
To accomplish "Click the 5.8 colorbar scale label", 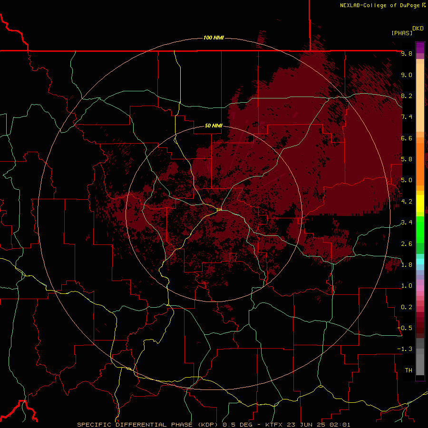I will [x=407, y=159].
